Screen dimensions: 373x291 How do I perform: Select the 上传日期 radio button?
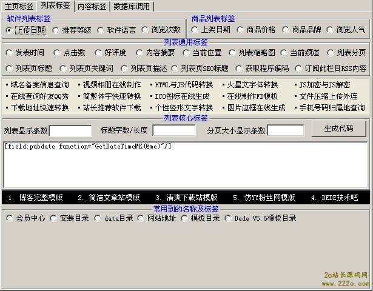[9, 30]
